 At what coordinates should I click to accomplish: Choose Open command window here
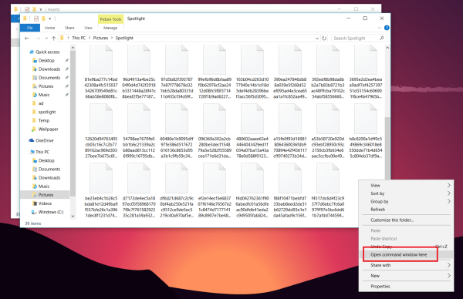tap(399, 254)
